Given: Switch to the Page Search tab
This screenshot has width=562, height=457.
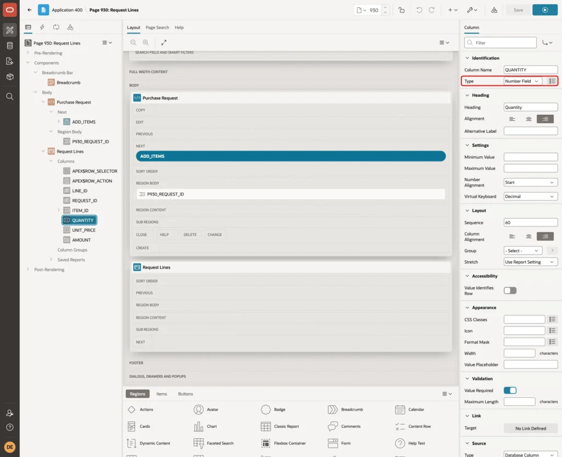Looking at the screenshot, I should point(157,27).
